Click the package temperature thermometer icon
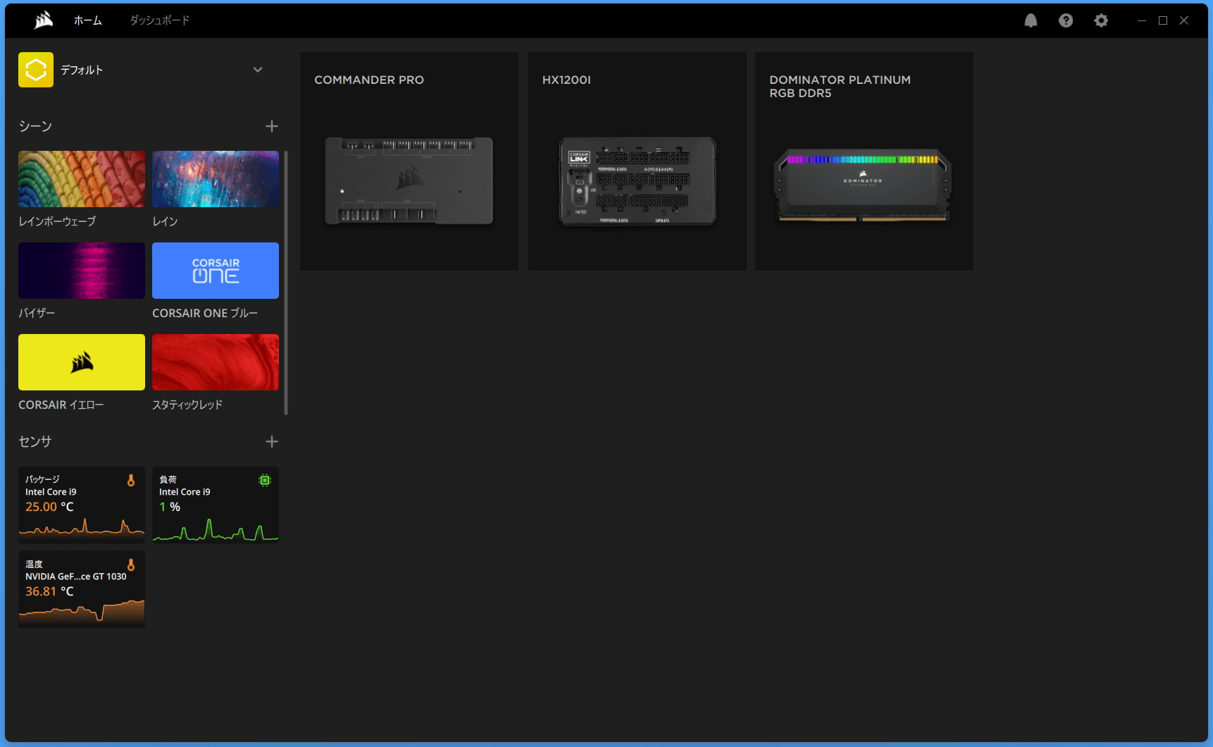The height and width of the screenshot is (747, 1213). [131, 481]
